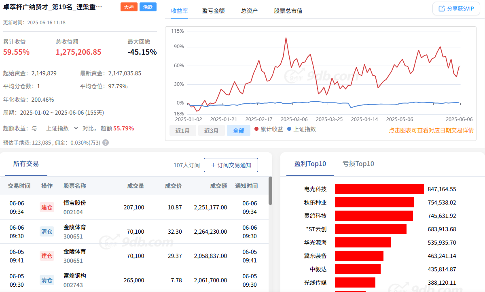Click the amount 2,251,177.00
The image size is (485, 292).
click(210, 207)
